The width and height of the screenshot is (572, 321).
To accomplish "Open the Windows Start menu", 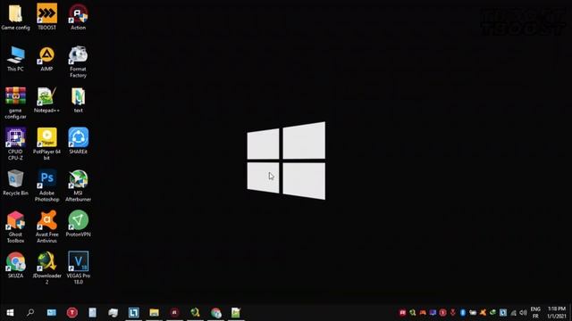I will coord(10,313).
